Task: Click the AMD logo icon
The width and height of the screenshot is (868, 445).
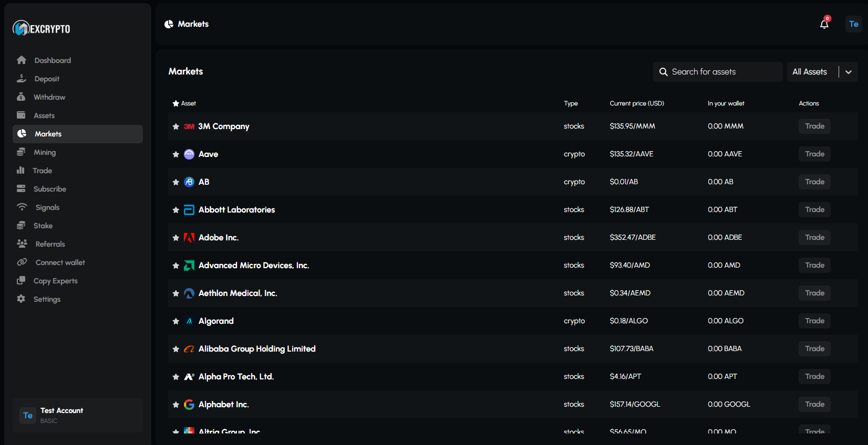Action: pyautogui.click(x=189, y=266)
